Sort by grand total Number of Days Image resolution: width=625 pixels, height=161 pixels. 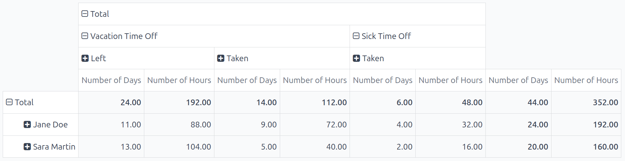[518, 80]
